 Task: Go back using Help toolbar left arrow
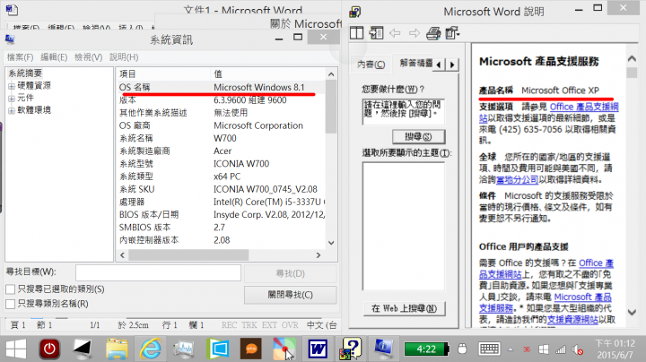(395, 33)
